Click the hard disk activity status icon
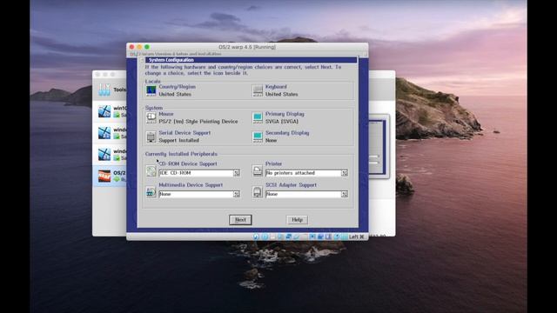 tap(256, 236)
